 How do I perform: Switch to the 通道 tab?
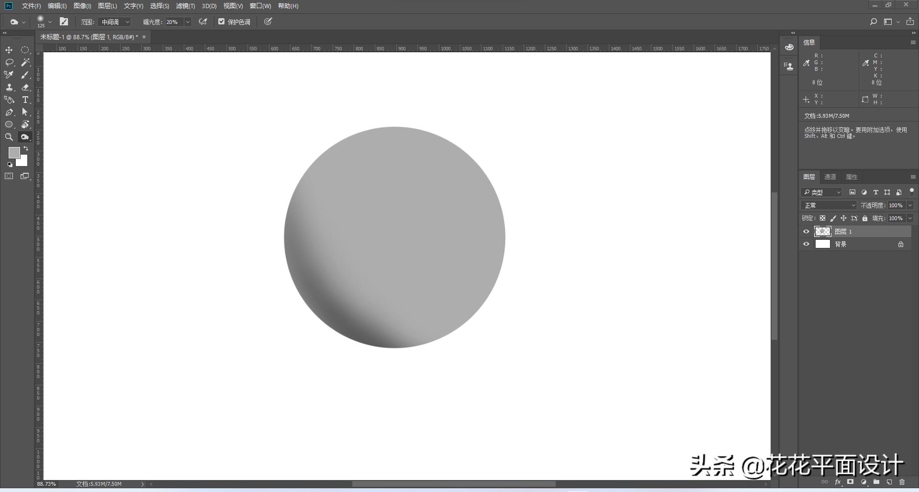click(x=830, y=177)
